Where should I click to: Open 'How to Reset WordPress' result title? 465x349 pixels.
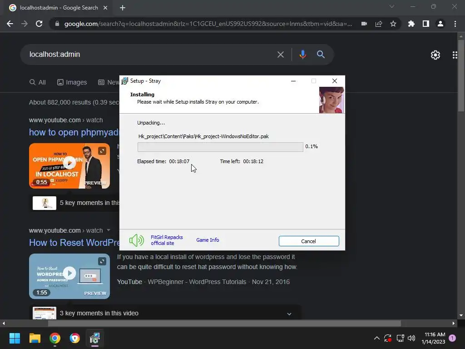pyautogui.click(x=74, y=243)
